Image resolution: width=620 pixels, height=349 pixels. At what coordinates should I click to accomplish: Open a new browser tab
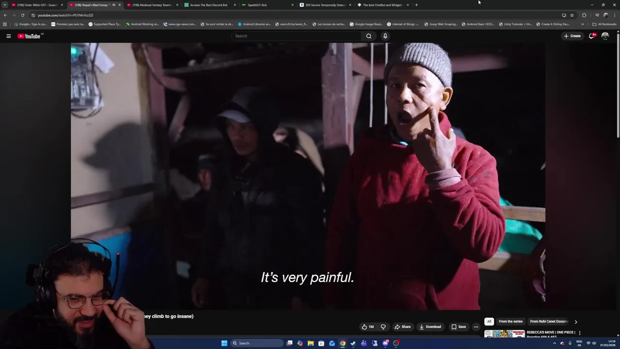coord(416,5)
